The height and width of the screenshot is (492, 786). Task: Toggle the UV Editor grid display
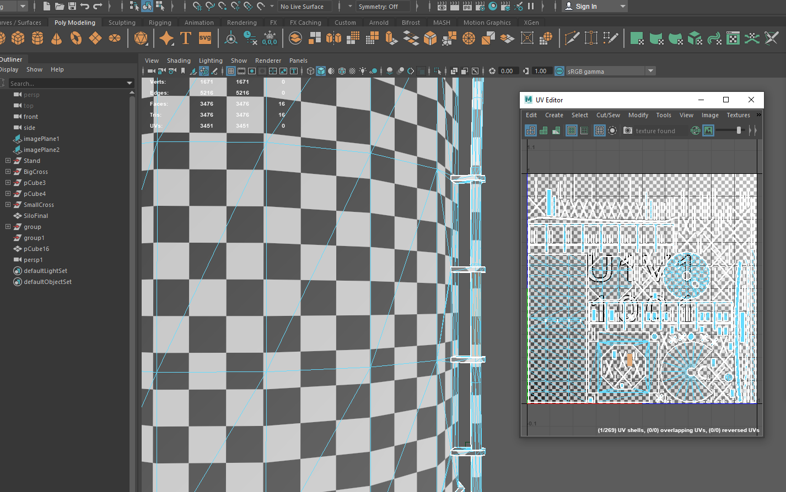[599, 130]
